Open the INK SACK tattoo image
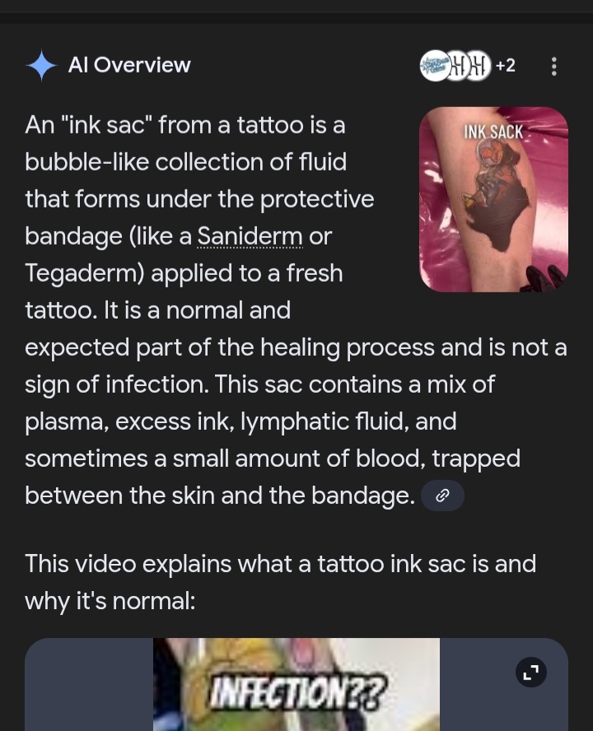 pyautogui.click(x=493, y=199)
